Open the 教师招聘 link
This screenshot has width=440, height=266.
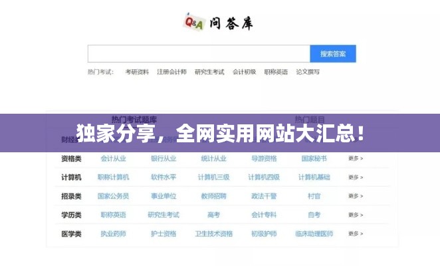click(x=213, y=196)
